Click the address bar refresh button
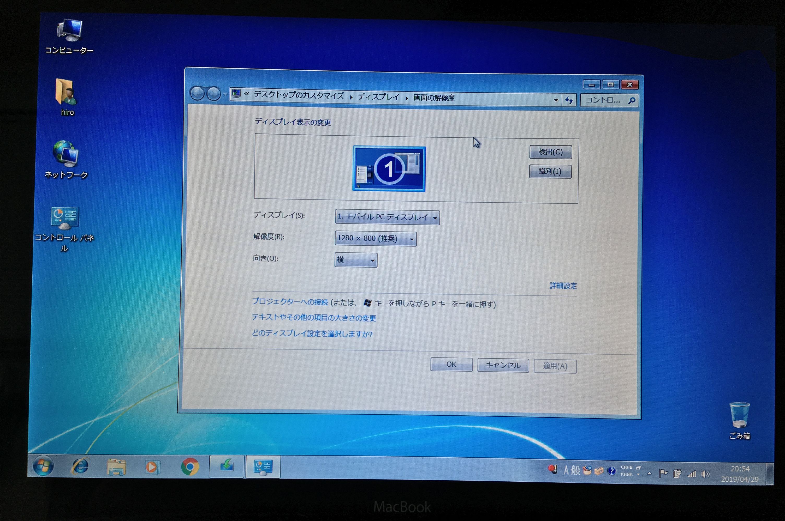Screen dimensions: 785x521 point(569,100)
